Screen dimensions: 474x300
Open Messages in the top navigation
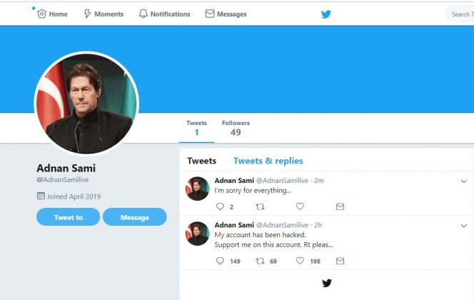point(226,14)
